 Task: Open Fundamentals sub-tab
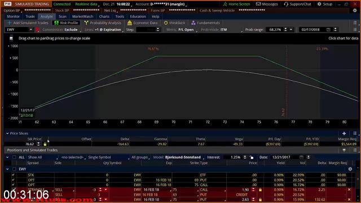205,23
